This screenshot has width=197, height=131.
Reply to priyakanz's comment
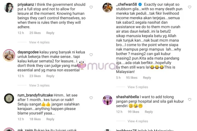click(x=50, y=33)
